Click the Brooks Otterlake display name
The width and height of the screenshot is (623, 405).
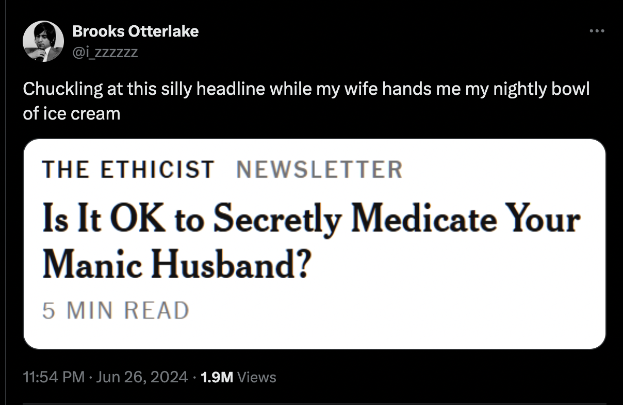136,31
